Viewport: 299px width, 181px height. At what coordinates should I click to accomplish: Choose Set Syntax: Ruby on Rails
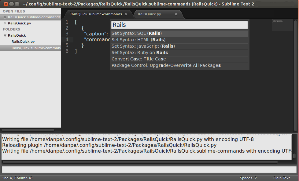point(179,52)
